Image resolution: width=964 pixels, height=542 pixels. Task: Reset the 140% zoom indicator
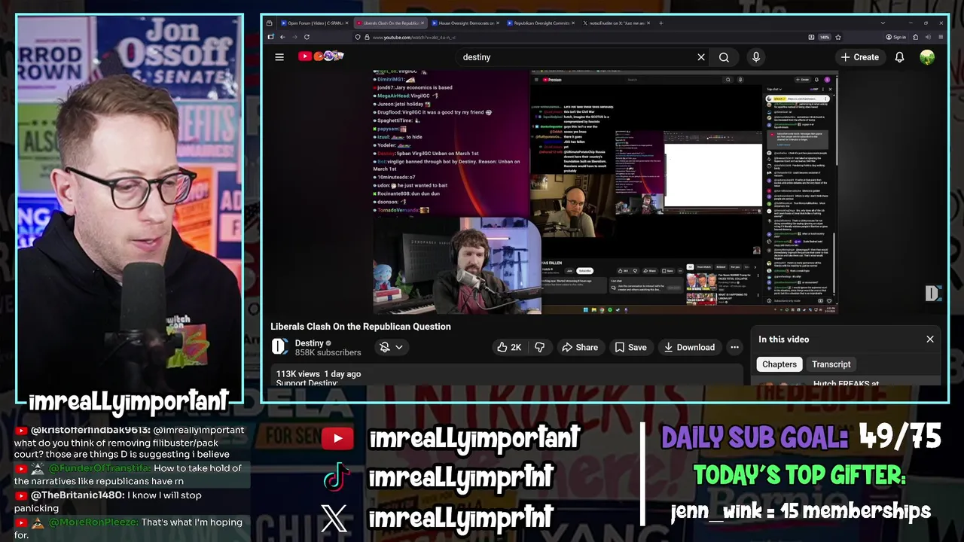[x=824, y=37]
